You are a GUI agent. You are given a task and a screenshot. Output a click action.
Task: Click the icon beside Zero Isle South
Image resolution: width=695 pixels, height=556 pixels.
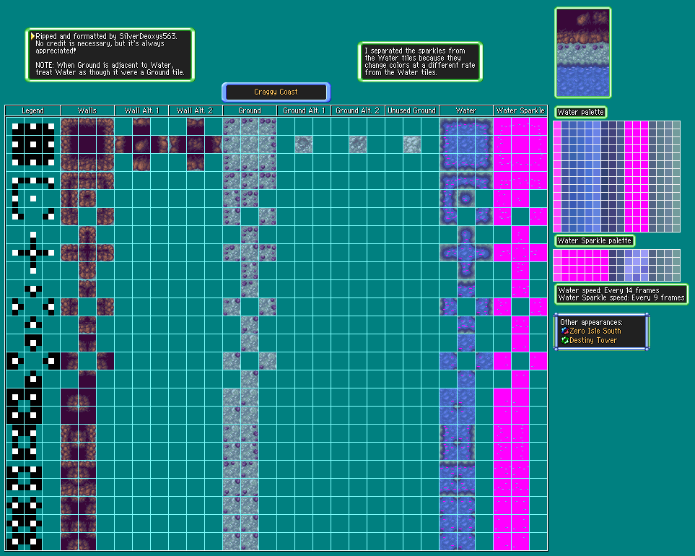[x=564, y=331]
